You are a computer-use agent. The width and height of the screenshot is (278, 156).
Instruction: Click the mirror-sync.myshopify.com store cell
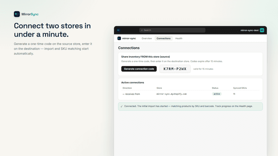click(x=172, y=94)
